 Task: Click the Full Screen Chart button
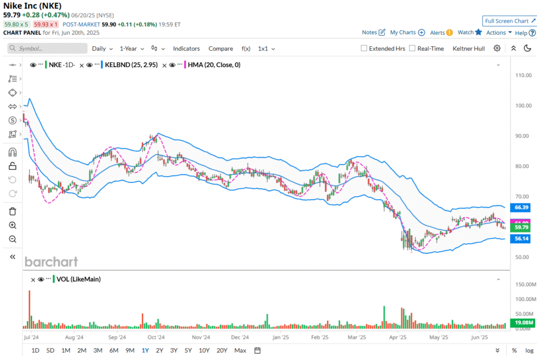pos(509,21)
